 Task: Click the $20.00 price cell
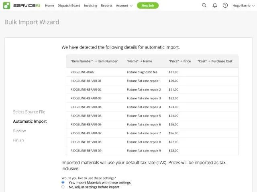[x=173, y=81]
